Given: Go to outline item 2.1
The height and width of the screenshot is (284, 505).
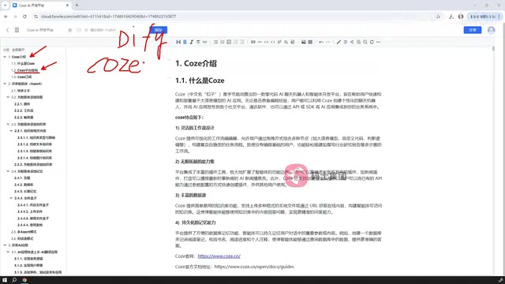Looking at the screenshot, I should tap(21, 91).
